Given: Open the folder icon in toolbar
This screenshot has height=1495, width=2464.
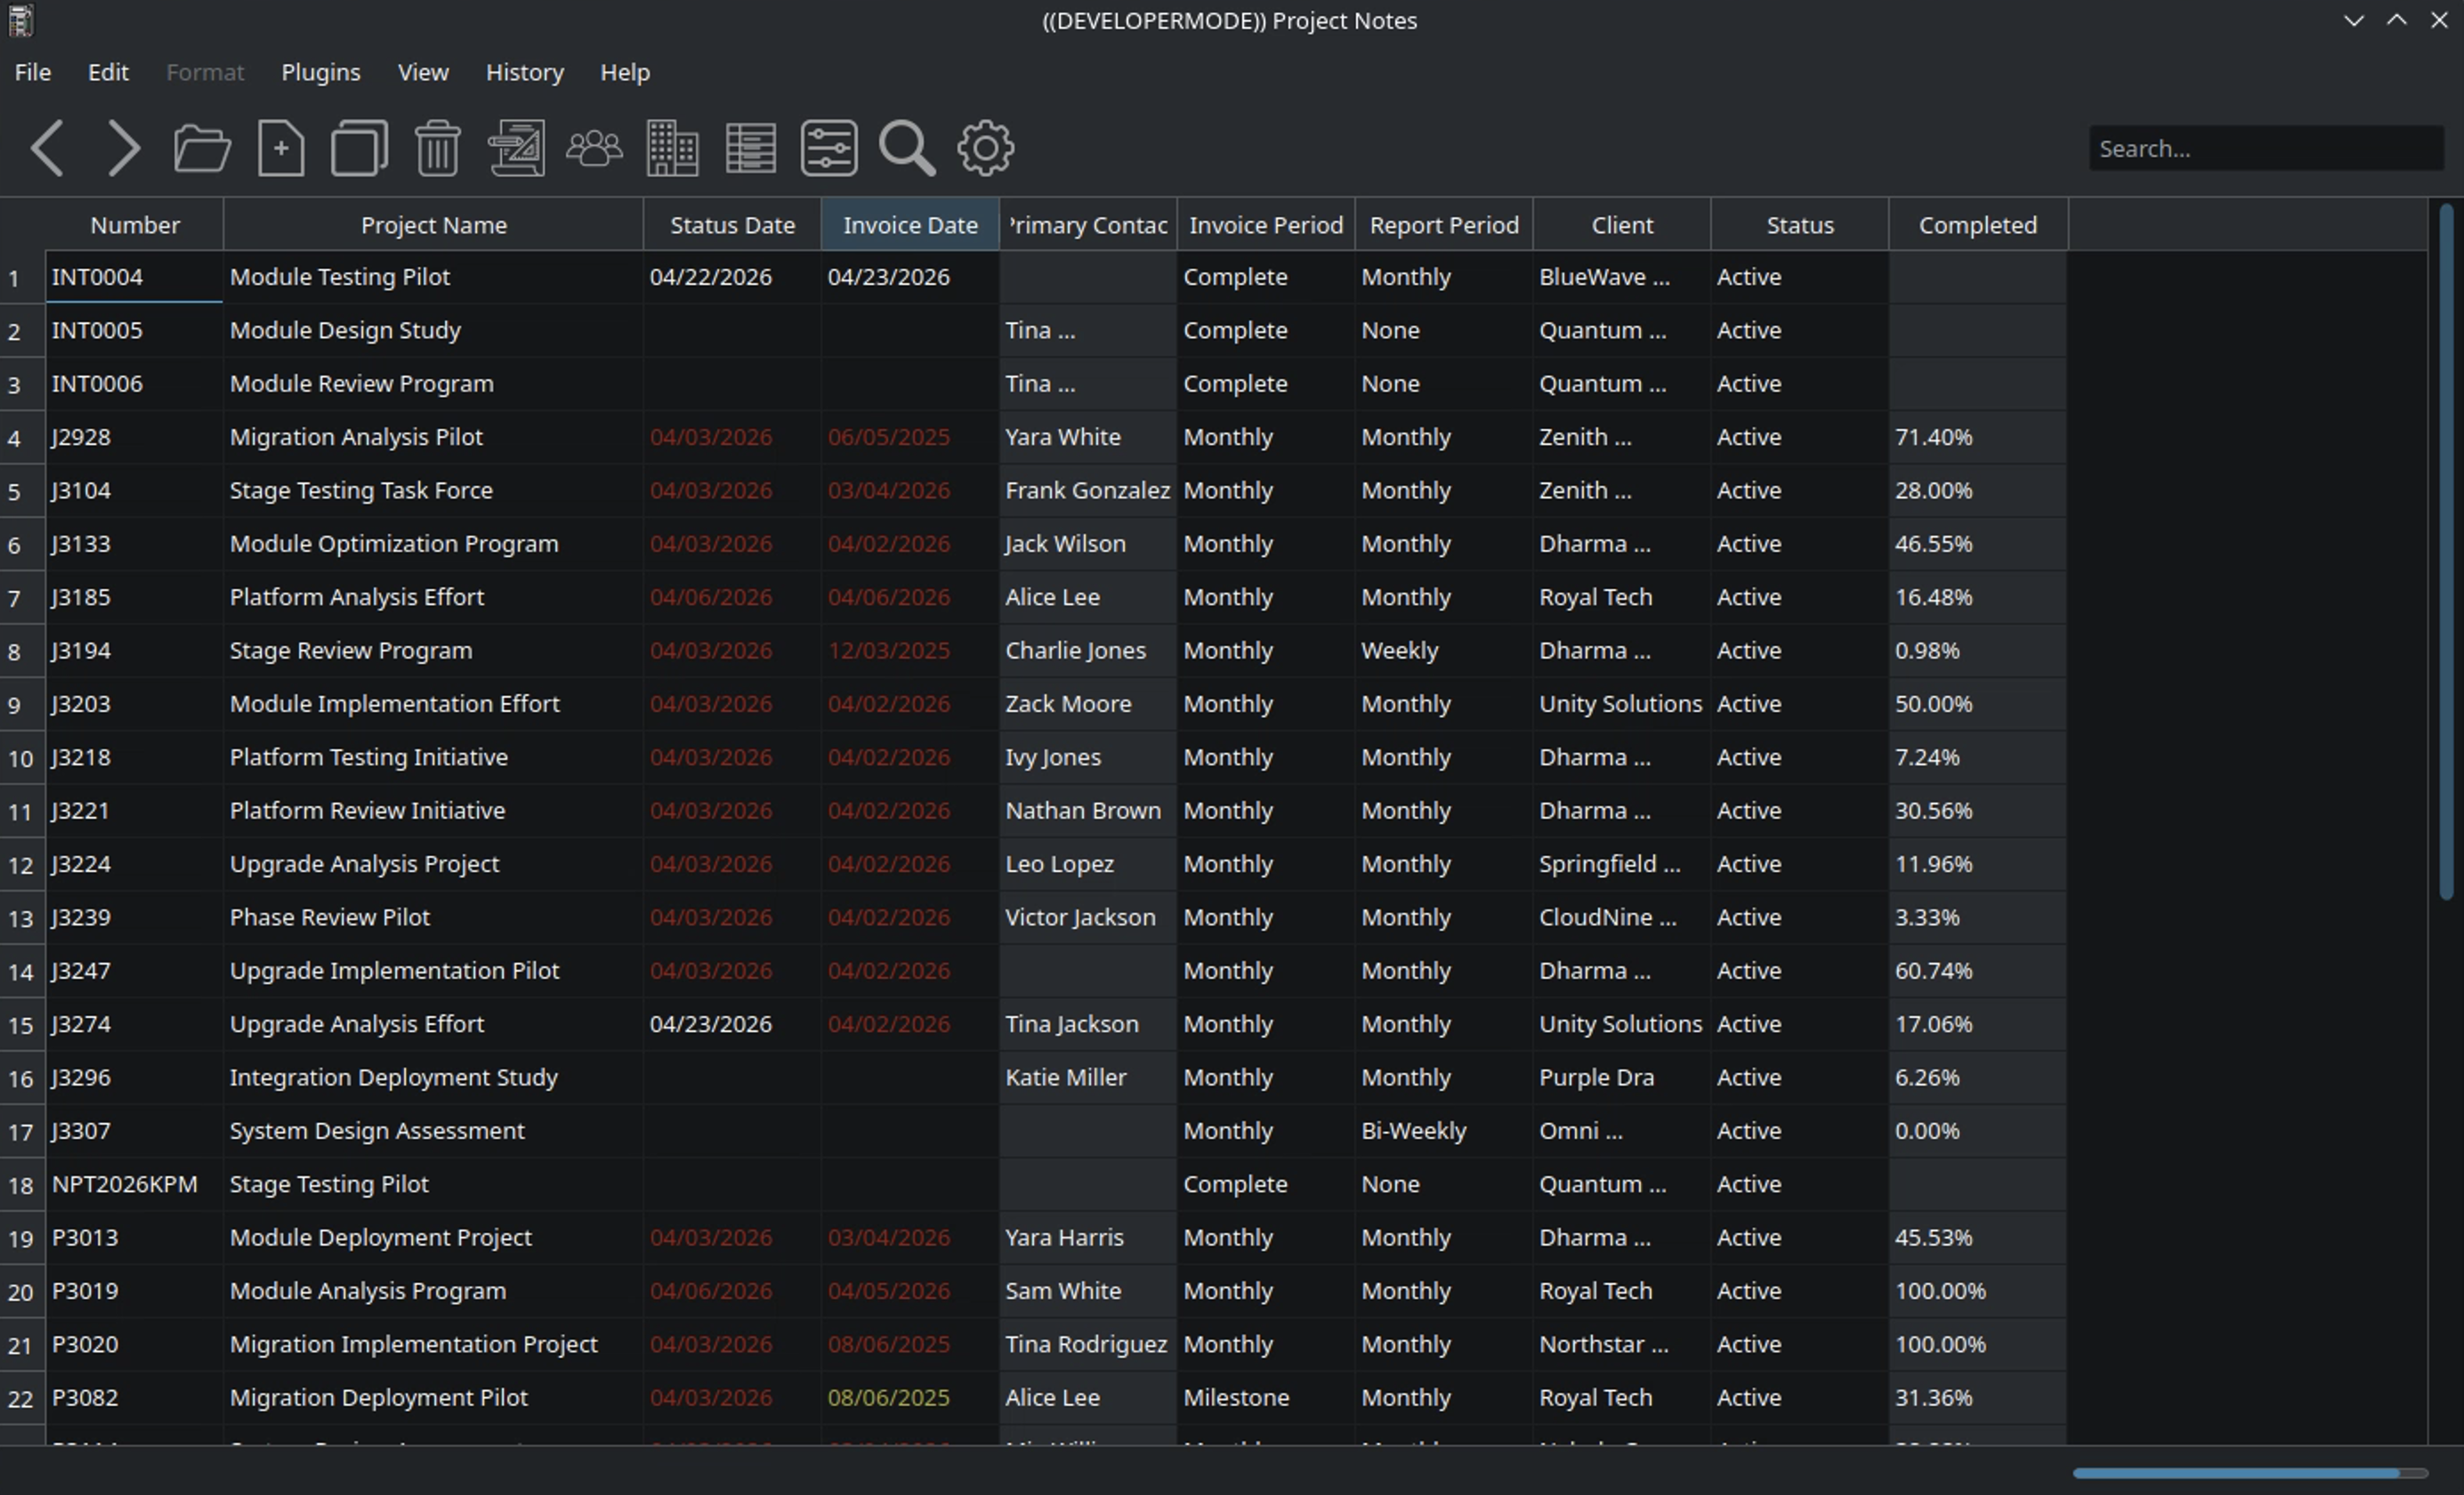Looking at the screenshot, I should pos(202,148).
